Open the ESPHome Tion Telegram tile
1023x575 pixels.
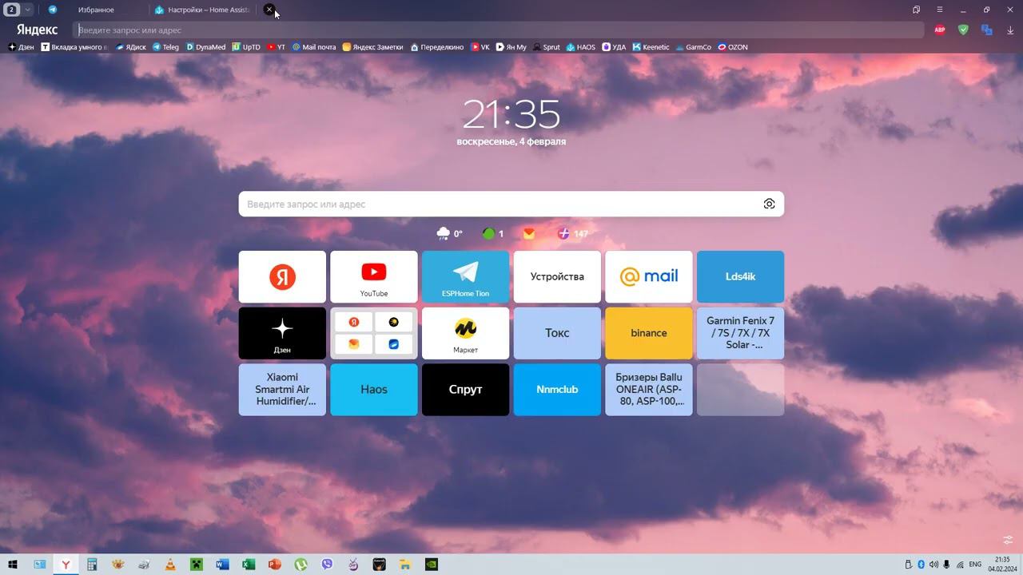point(465,277)
